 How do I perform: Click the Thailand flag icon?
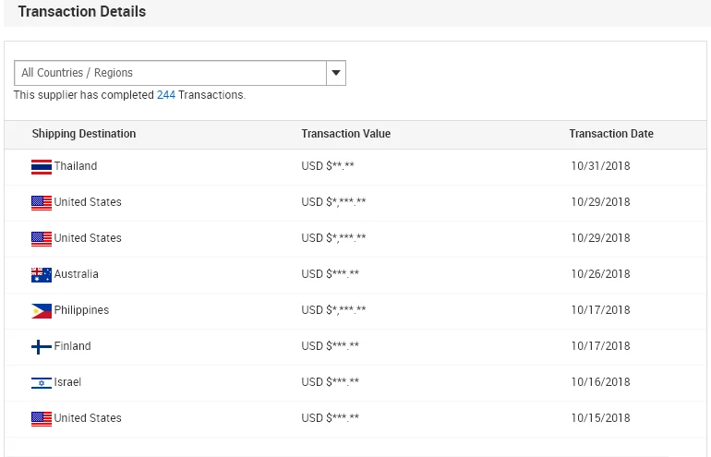(41, 167)
